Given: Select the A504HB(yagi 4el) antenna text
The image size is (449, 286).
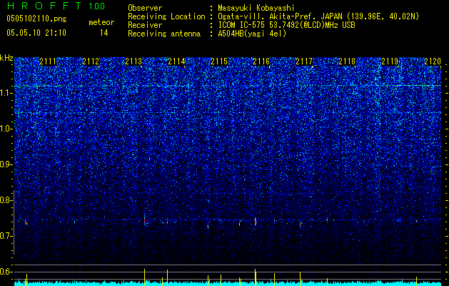Looking at the screenshot, I should pyautogui.click(x=252, y=34).
